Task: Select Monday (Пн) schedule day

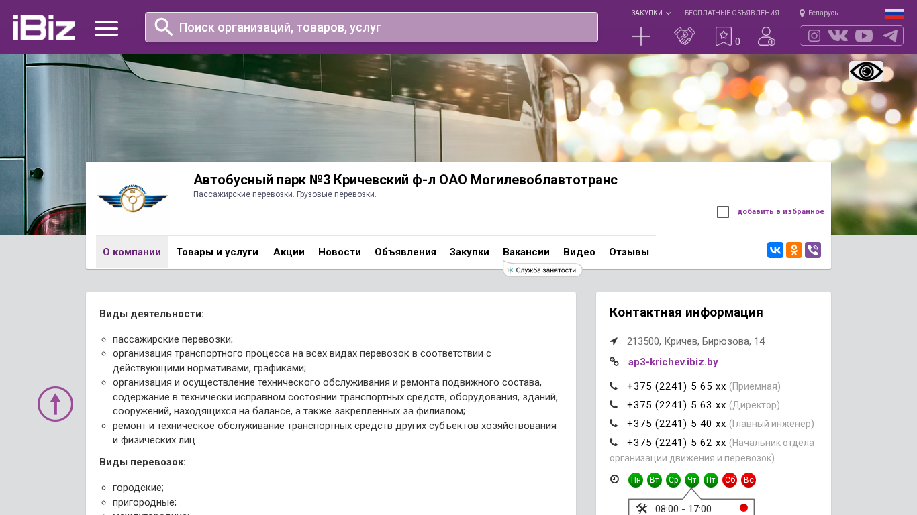Action: click(636, 480)
